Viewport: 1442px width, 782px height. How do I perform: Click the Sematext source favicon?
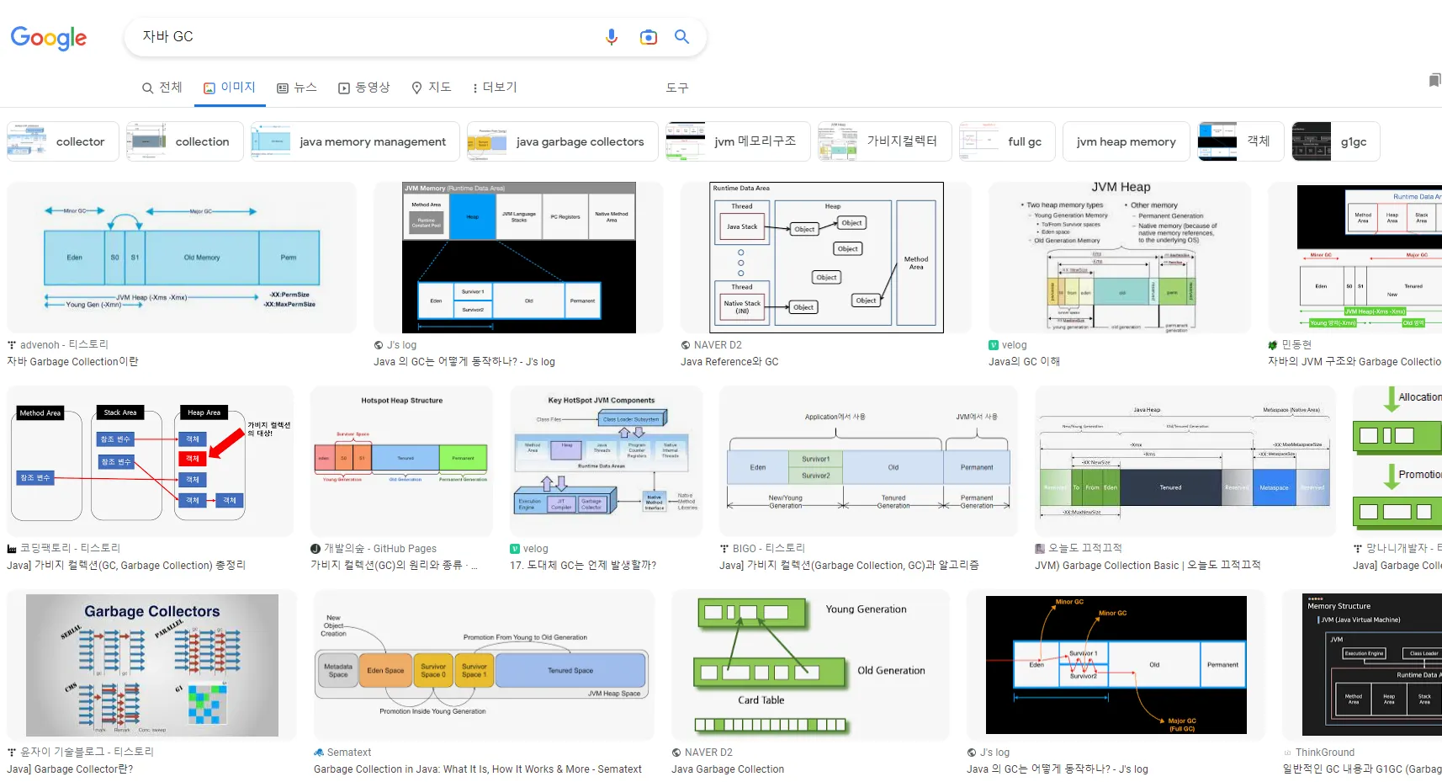pyautogui.click(x=319, y=753)
